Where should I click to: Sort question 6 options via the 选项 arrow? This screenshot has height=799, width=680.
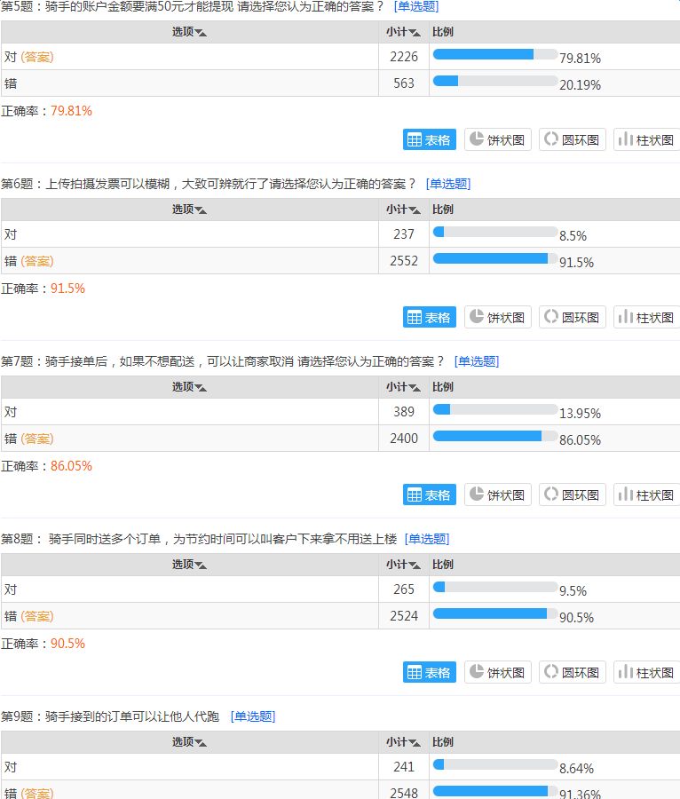pyautogui.click(x=201, y=210)
